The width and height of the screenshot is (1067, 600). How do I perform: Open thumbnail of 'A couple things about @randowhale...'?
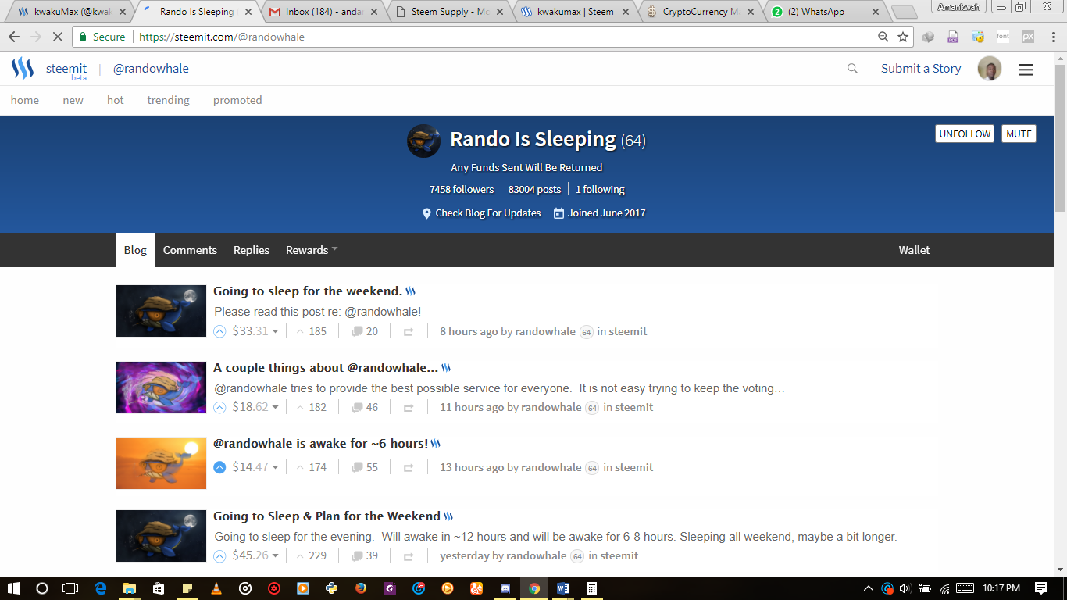point(161,387)
